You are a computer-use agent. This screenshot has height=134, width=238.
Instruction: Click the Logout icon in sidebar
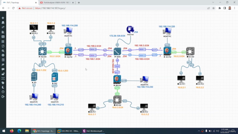(3, 97)
